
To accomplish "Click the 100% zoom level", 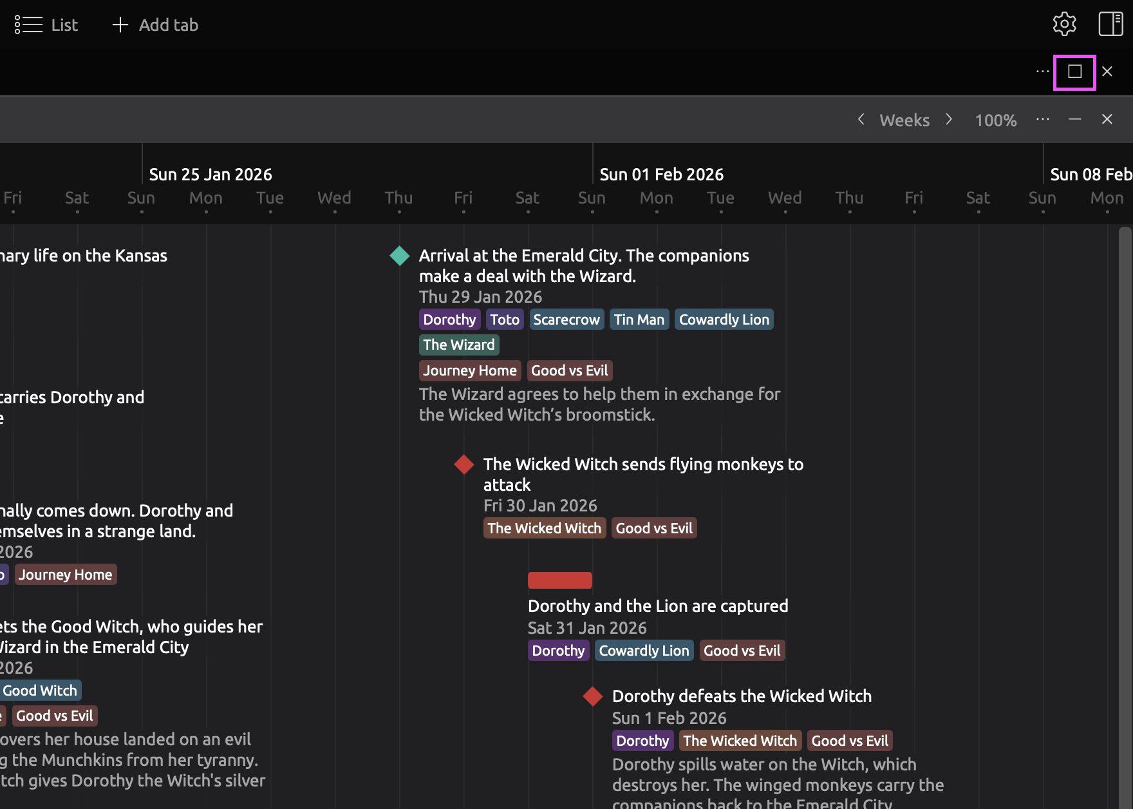I will click(995, 120).
